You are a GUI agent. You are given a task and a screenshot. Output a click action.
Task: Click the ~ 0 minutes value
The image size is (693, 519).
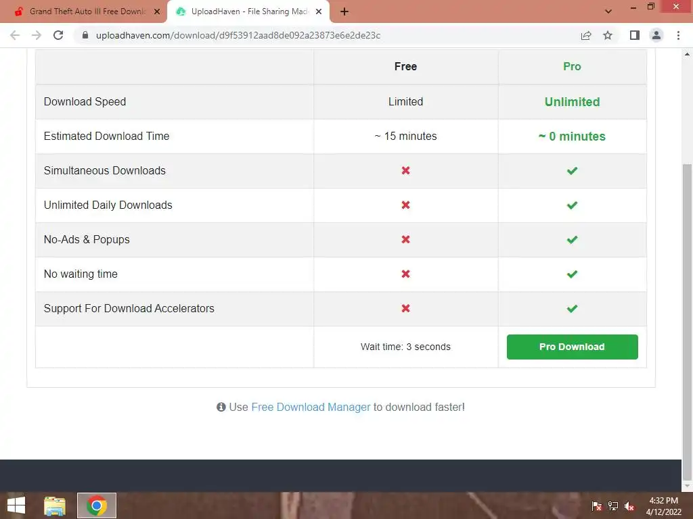572,137
